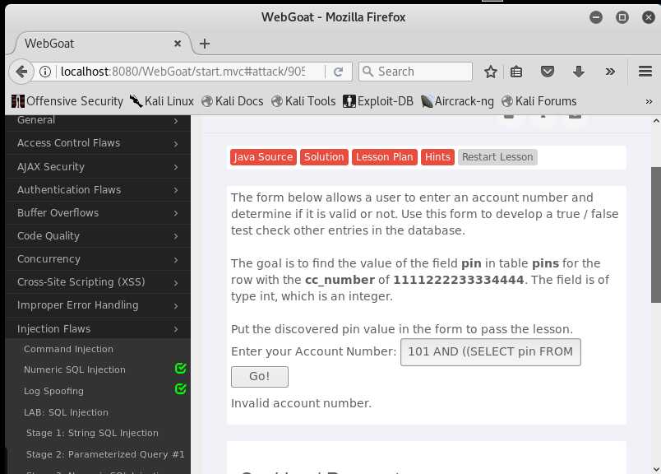Screen dimensions: 661x474
Task: Close the Firefox window
Action: pyautogui.click(x=649, y=17)
